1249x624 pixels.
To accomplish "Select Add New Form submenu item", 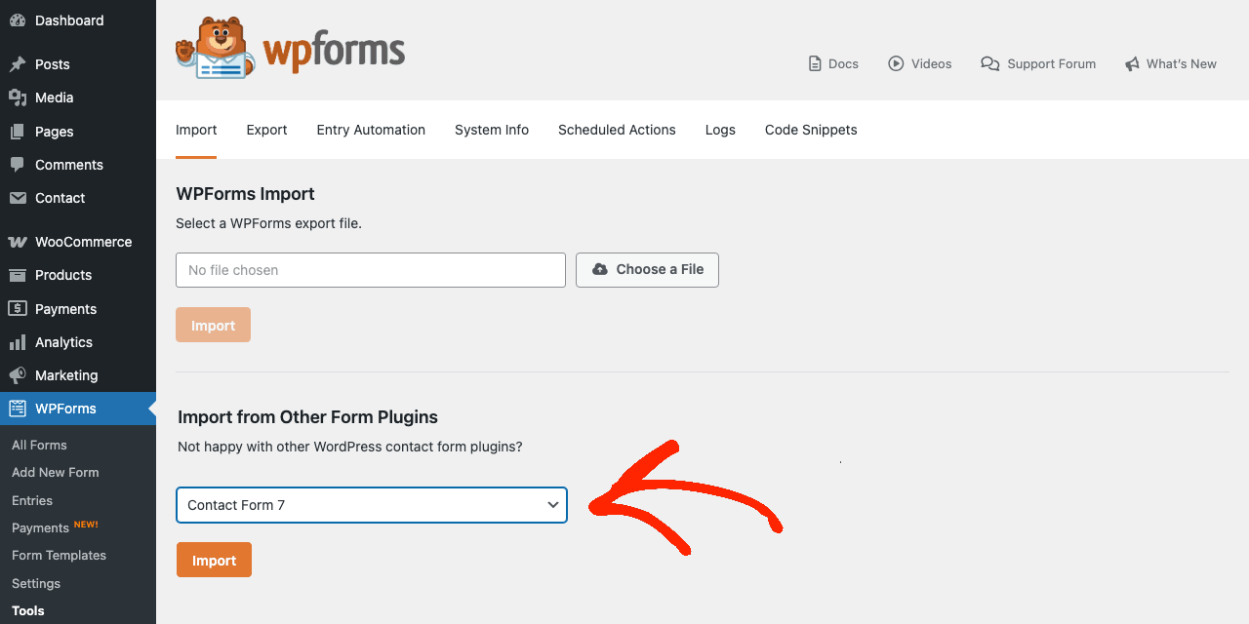I will (x=56, y=472).
